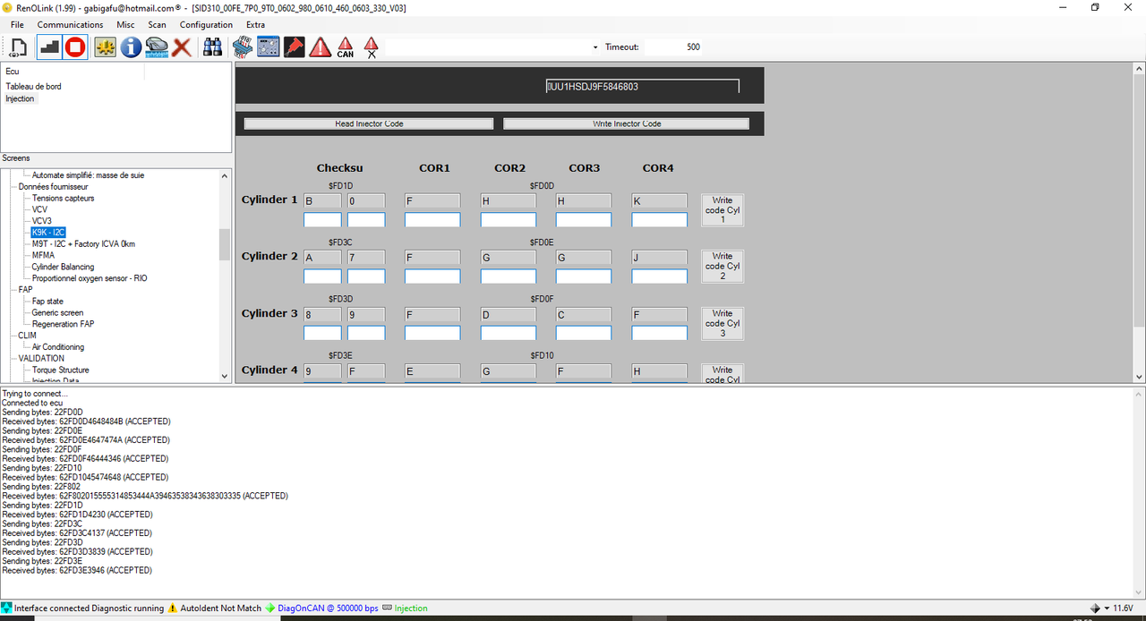Click Cylinder 2 COR4 empty input field
Viewport: 1146px width, 621px height.
click(659, 276)
